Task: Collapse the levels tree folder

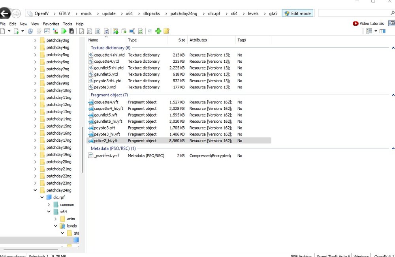Action: point(56,226)
